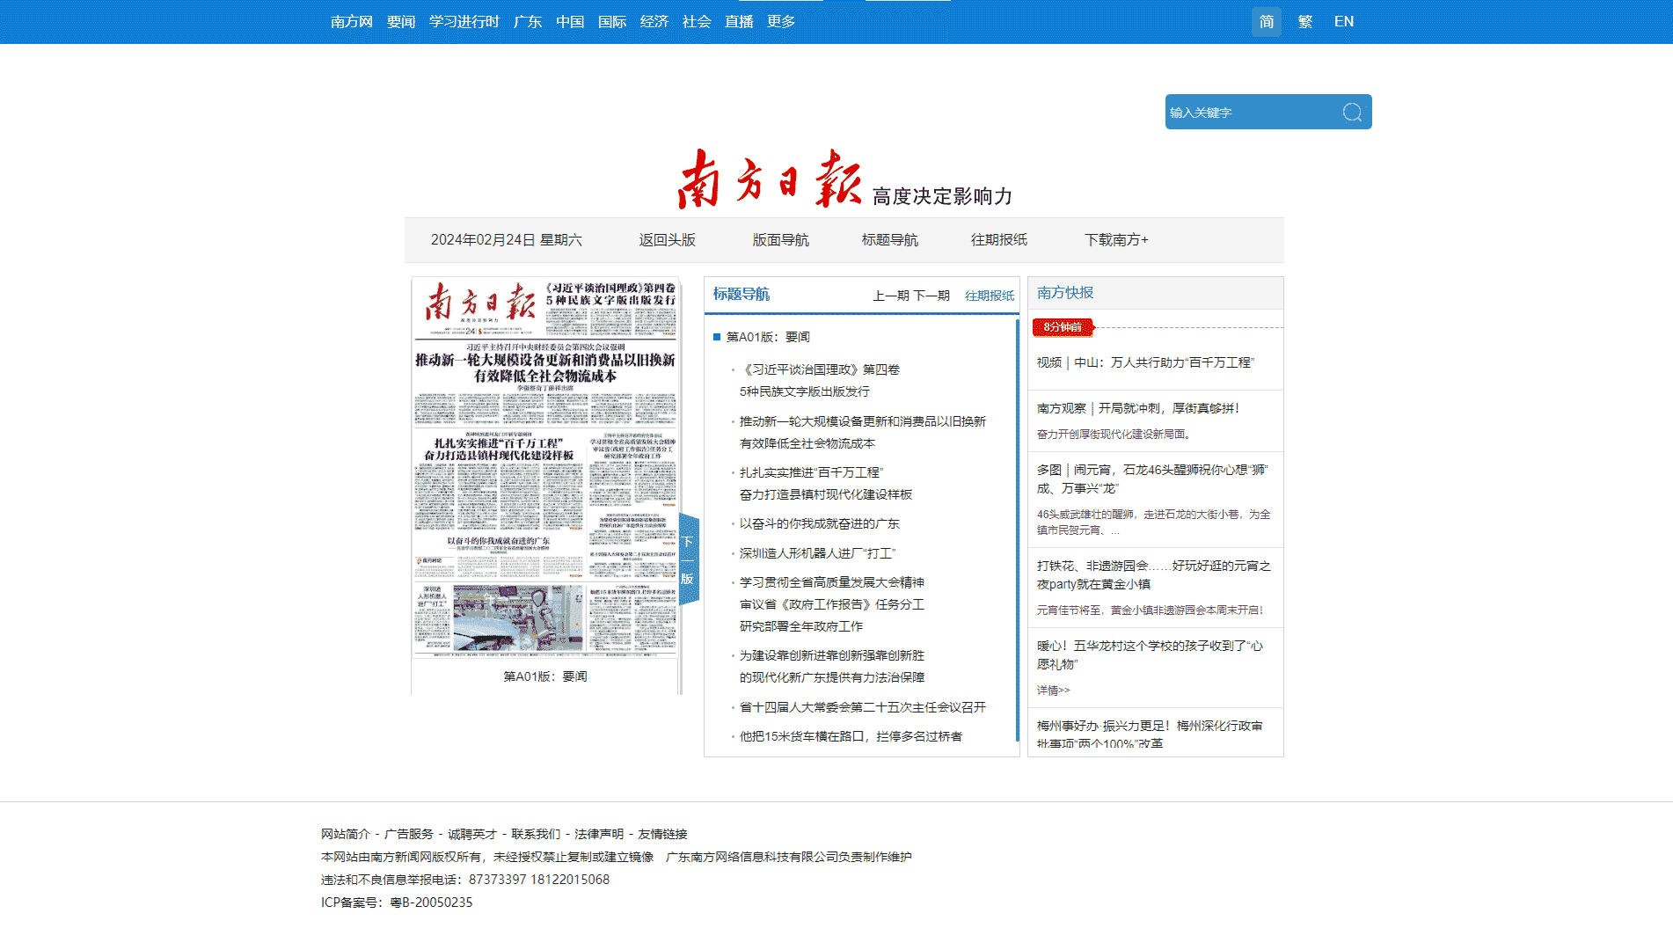
Task: Click the 南方快报 panel heading
Action: point(1065,292)
